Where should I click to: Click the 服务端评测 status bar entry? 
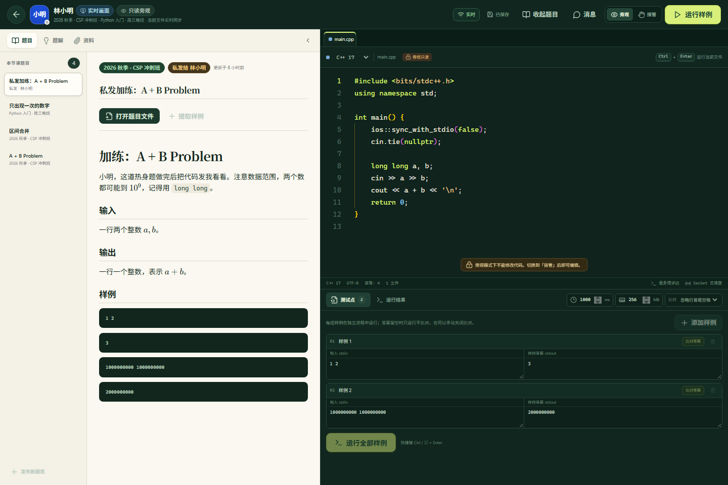tap(665, 283)
